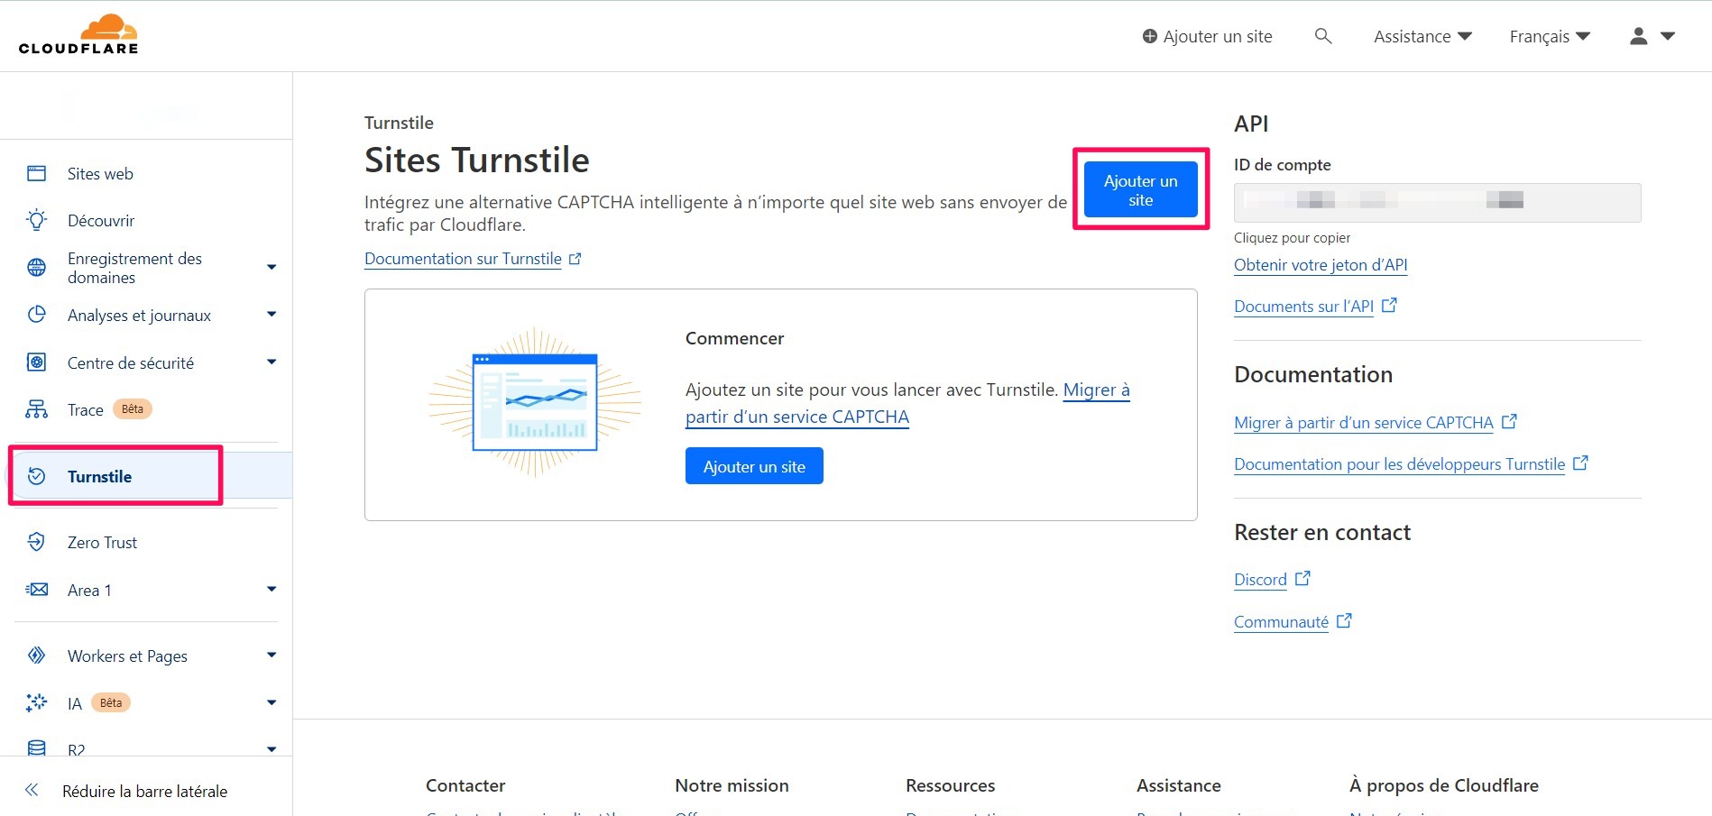The height and width of the screenshot is (816, 1712).
Task: Click the Trace network icon
Action: 36,409
